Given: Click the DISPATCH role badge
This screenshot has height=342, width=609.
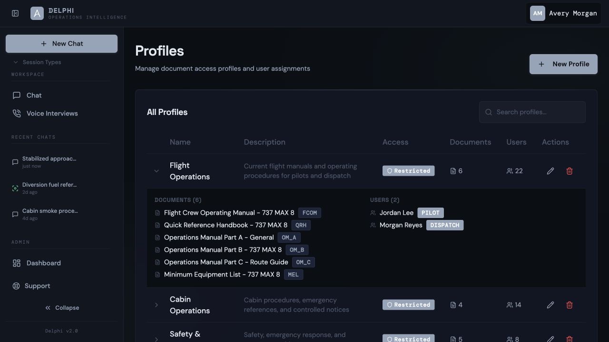Looking at the screenshot, I should pos(445,225).
